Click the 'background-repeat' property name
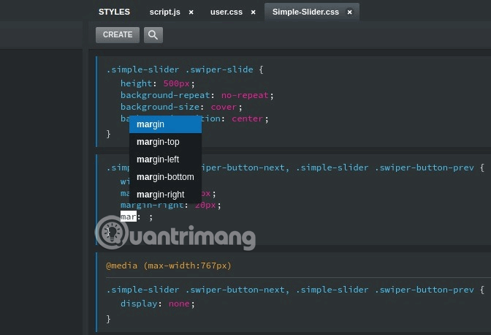This screenshot has height=335, width=491. tap(165, 95)
